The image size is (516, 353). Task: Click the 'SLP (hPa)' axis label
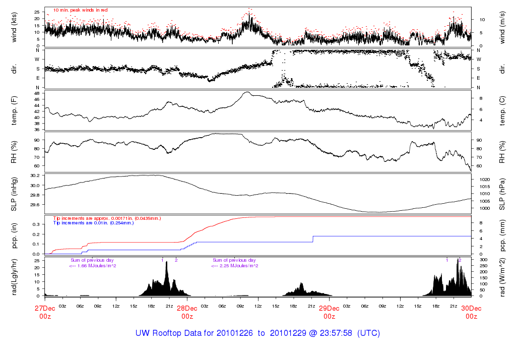click(x=502, y=194)
